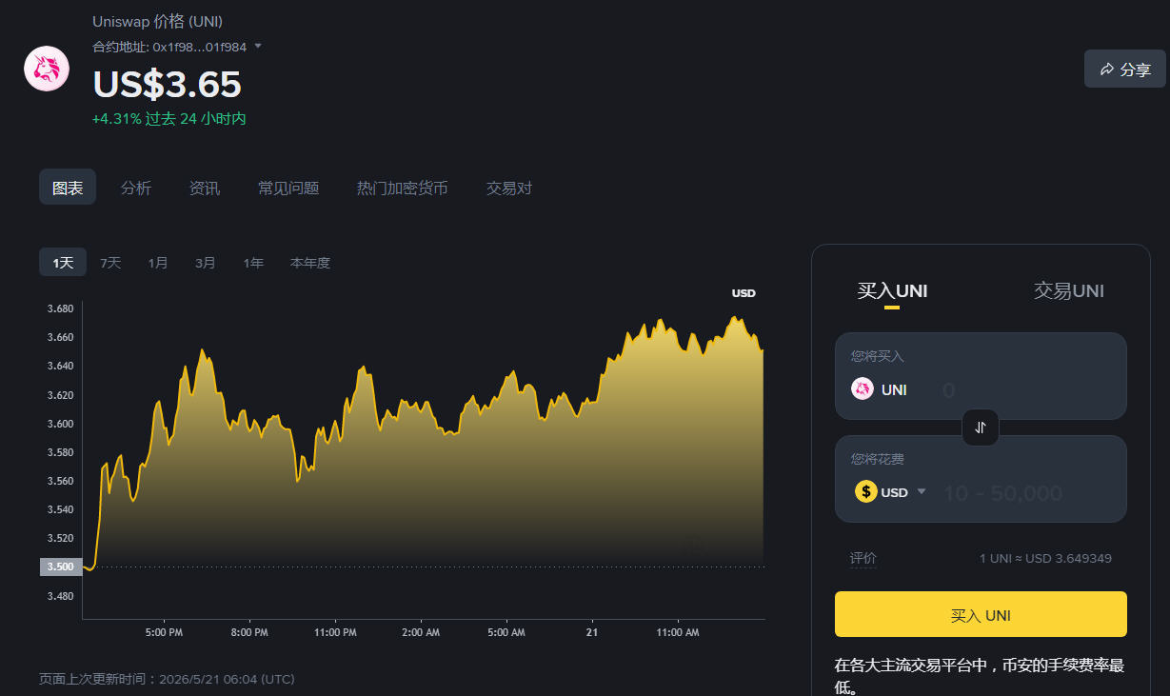
Task: Click the 分享 share button
Action: [x=1125, y=69]
